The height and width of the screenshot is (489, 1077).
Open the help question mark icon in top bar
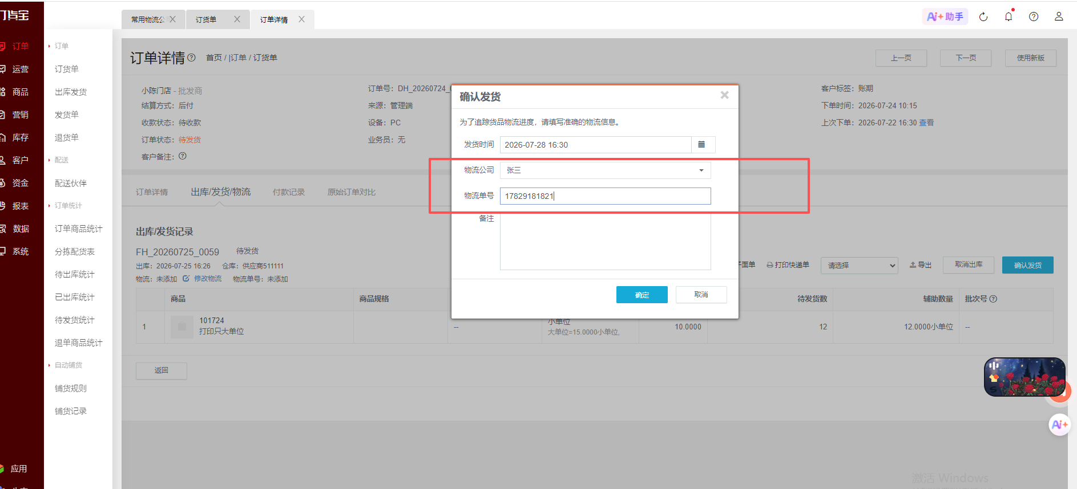(1034, 17)
